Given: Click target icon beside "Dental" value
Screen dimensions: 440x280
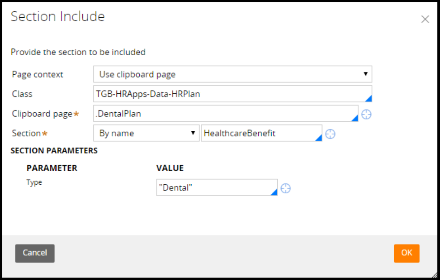Looking at the screenshot, I should pos(286,189).
